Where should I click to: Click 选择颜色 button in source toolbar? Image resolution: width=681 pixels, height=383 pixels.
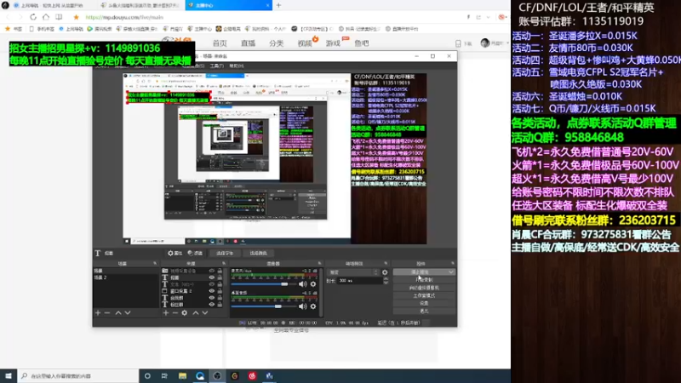pos(259,253)
